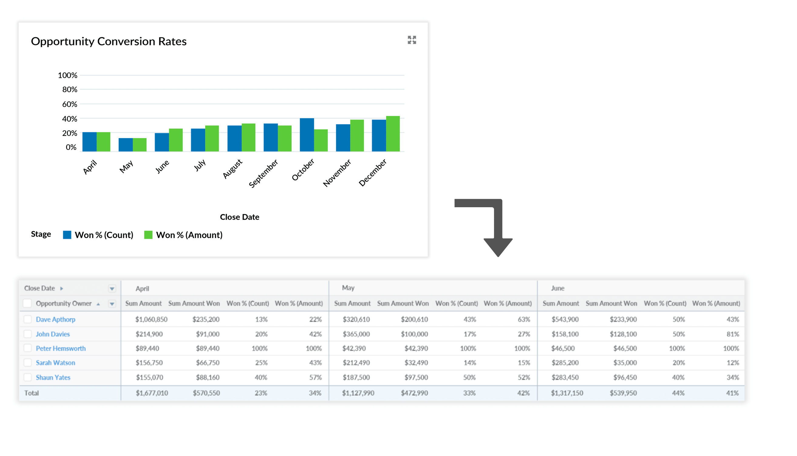Image resolution: width=797 pixels, height=456 pixels.
Task: Open the Close Date filter dropdown
Action: point(112,289)
